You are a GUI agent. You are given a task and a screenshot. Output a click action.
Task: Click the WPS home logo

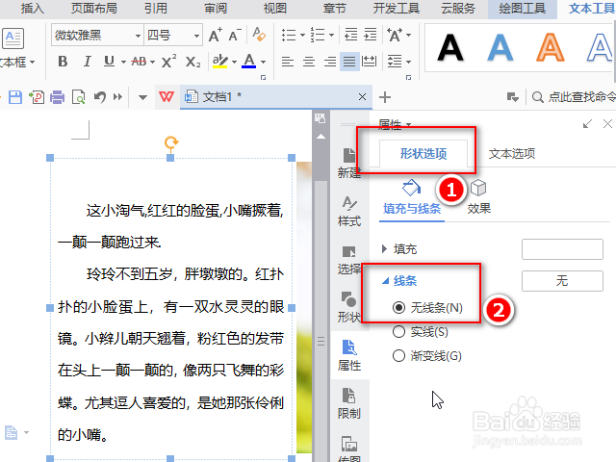tap(167, 96)
